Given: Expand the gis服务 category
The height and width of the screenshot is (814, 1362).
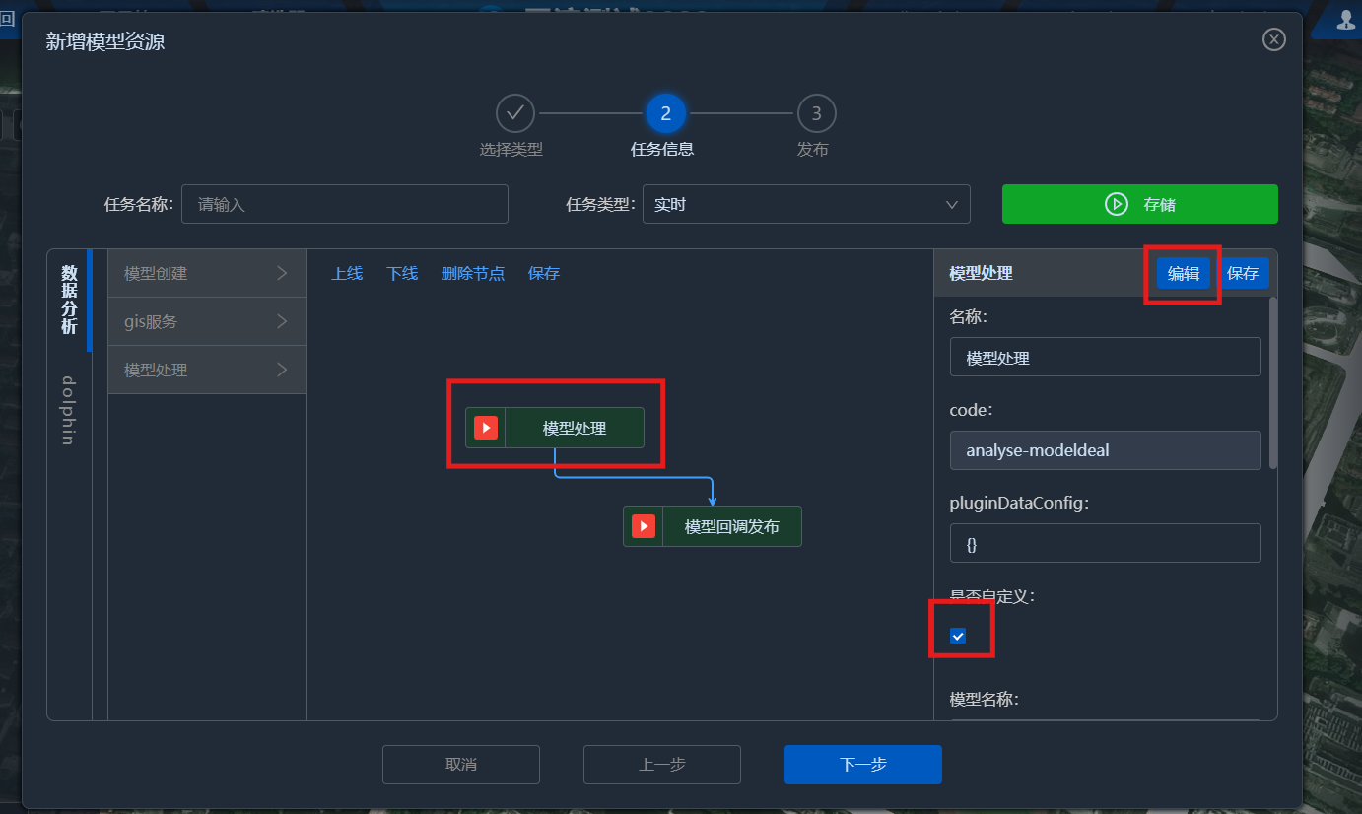Looking at the screenshot, I should point(207,321).
